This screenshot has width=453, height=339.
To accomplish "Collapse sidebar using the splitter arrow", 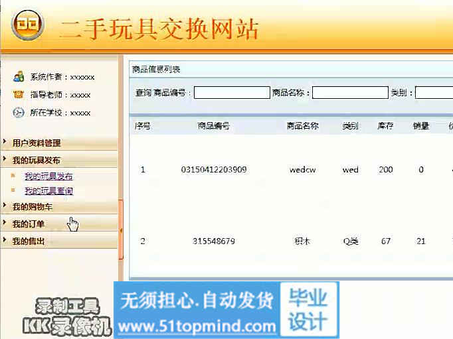I will [x=121, y=230].
